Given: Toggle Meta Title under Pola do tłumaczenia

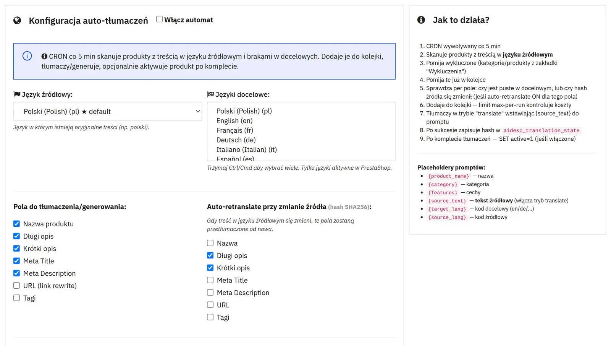Looking at the screenshot, I should 16,261.
